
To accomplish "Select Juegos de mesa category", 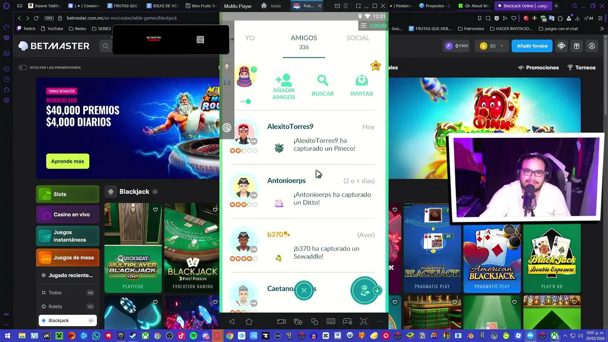I will (67, 258).
